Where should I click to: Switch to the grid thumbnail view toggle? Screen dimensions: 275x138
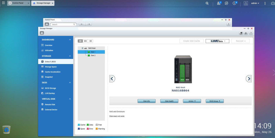(85, 41)
